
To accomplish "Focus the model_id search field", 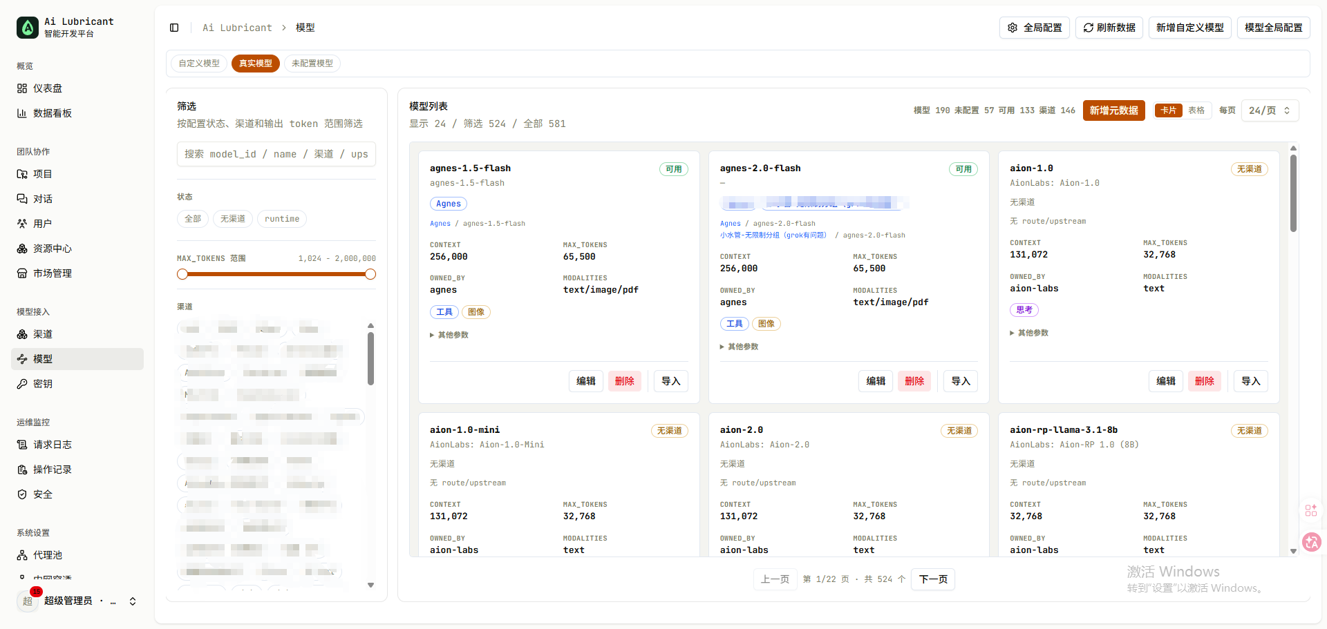I will (276, 154).
